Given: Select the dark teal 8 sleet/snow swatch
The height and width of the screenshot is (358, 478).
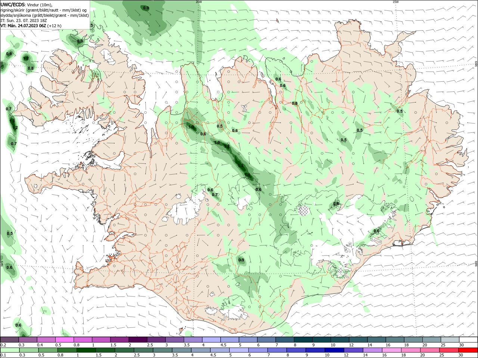Looking at the screenshot, I should (303, 340).
